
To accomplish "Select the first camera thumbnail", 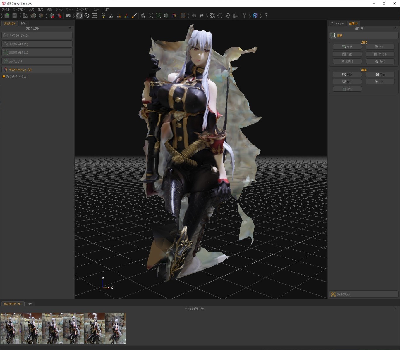I will 11,328.
